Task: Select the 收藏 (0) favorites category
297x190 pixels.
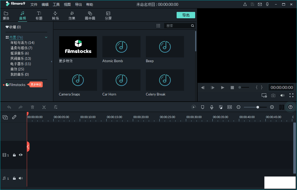Action: 13,27
